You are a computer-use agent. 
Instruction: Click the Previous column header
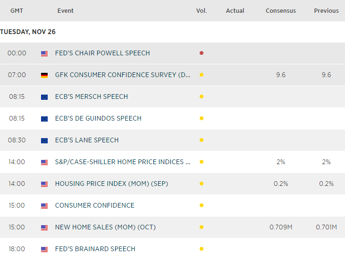[326, 10]
